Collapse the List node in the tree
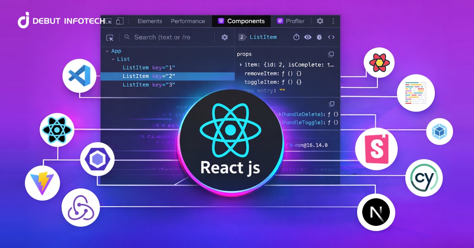Image resolution: width=474 pixels, height=248 pixels. pos(113,59)
